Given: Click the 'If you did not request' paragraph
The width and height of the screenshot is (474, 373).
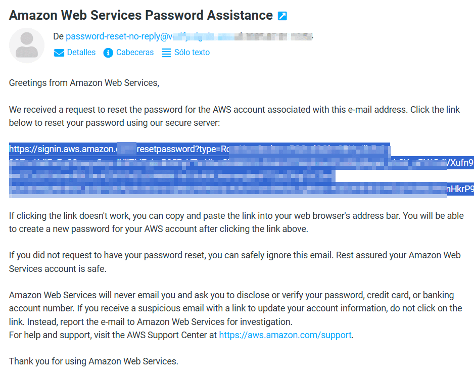Looking at the screenshot, I should [234, 262].
